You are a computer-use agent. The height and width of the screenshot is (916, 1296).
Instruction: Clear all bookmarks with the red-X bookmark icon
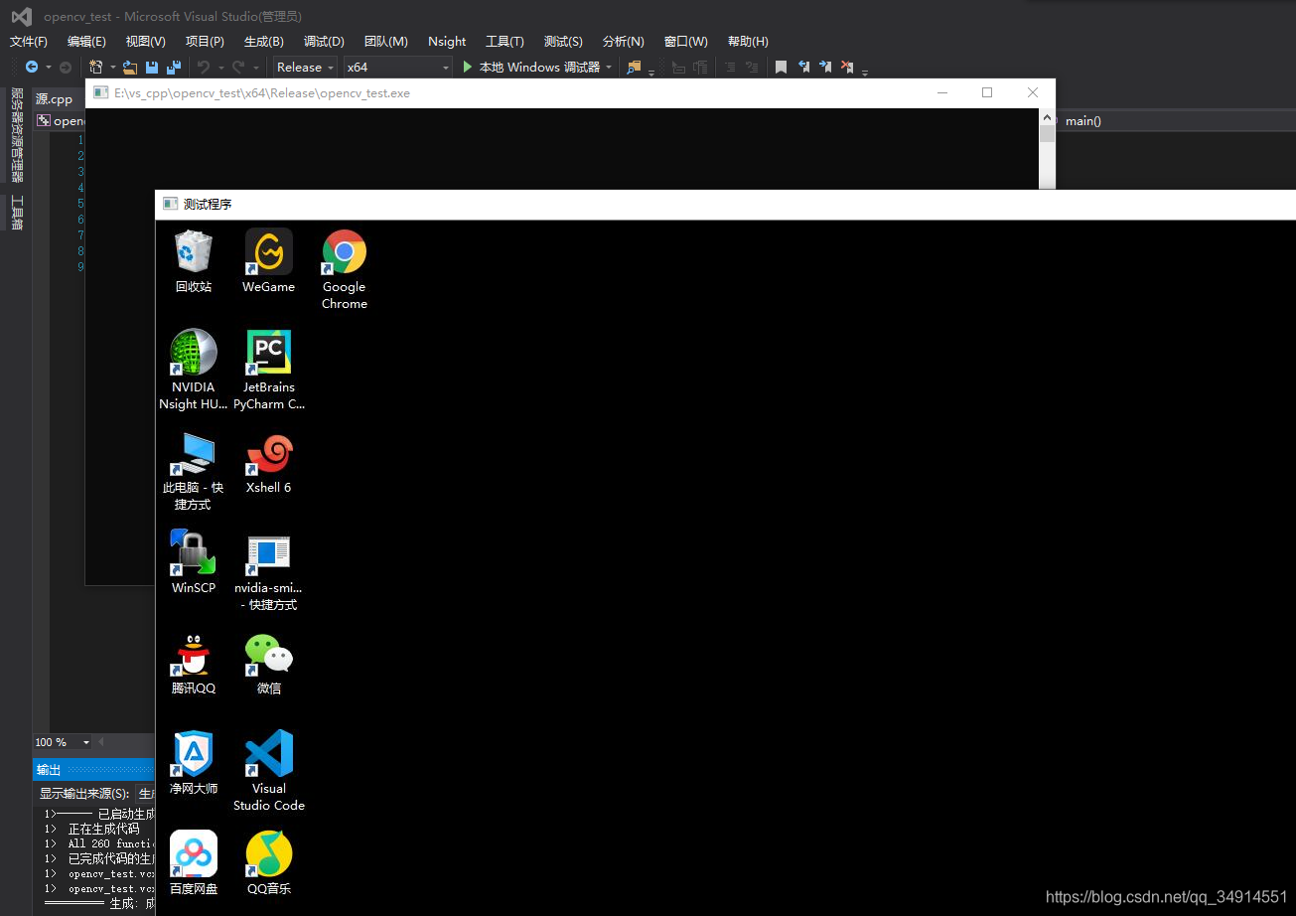point(847,68)
